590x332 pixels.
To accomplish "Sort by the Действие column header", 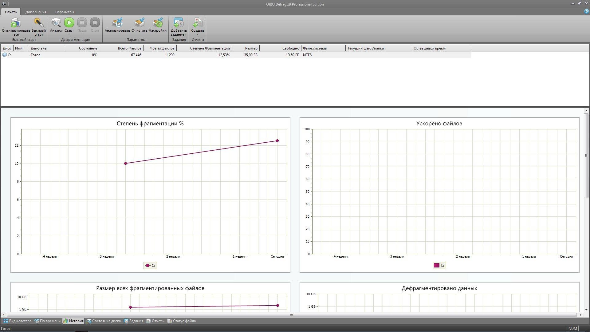I will coord(47,48).
